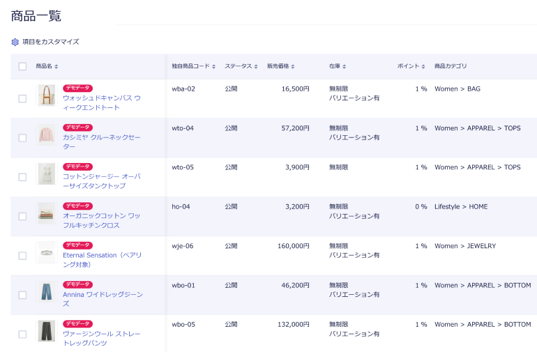Open the 項目をカスタマイズ link

(x=51, y=42)
